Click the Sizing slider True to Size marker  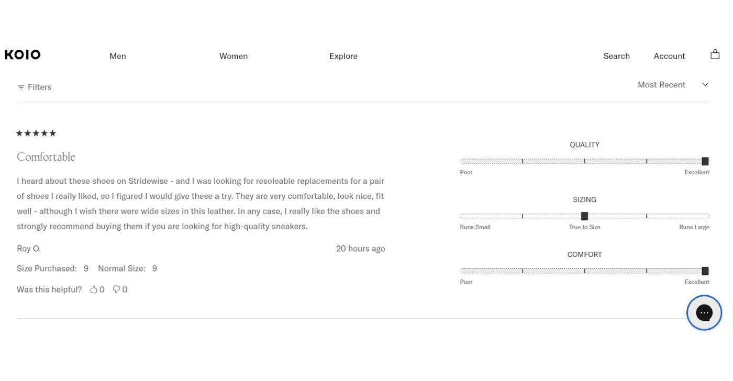(x=584, y=216)
